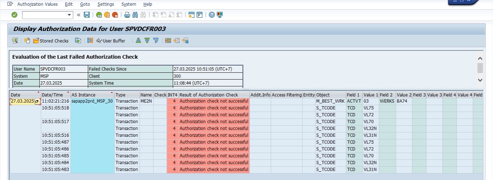Click the last page navigation icon
The image size is (493, 180).
[179, 15]
